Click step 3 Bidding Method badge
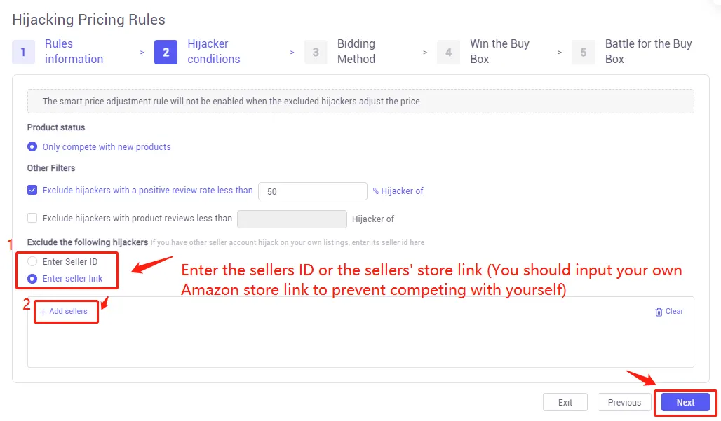Image resolution: width=721 pixels, height=421 pixels. [316, 52]
